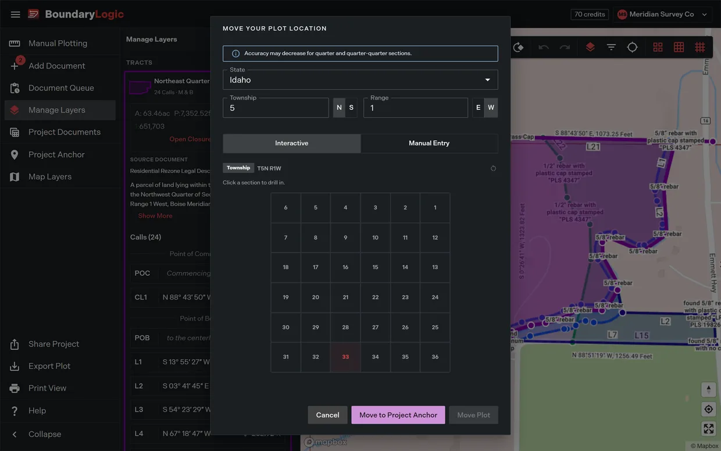Click the reset icon beside T5N R1W
The image size is (721, 451).
[x=493, y=168]
